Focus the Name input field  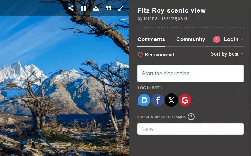pos(190,129)
